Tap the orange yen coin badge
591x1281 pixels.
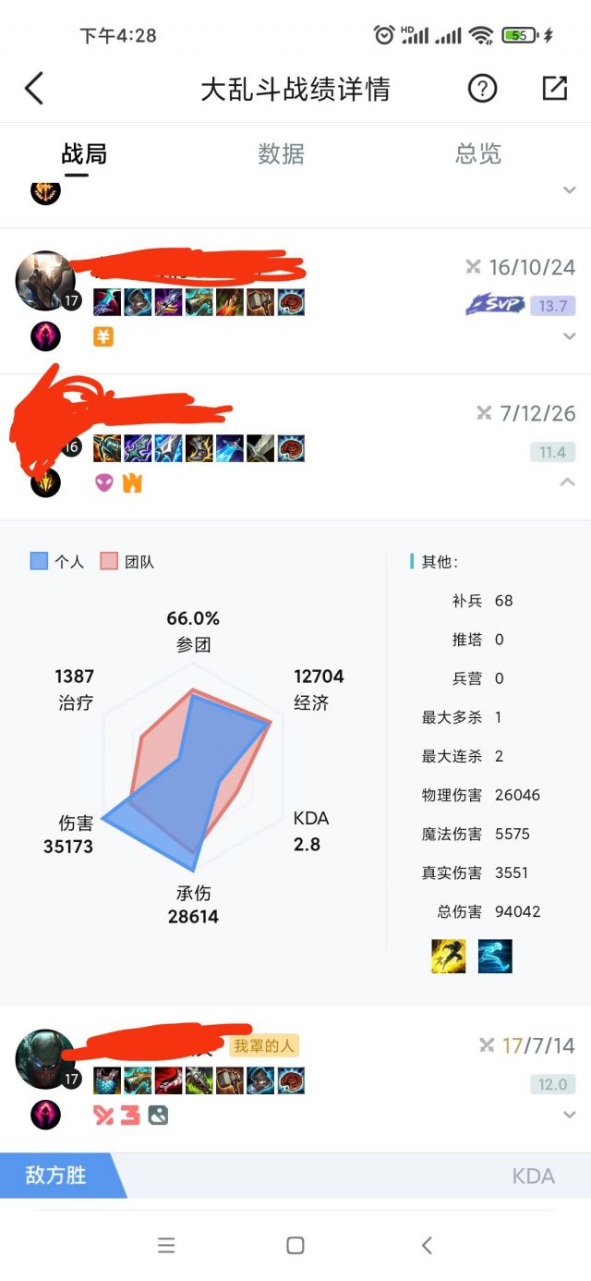103,337
